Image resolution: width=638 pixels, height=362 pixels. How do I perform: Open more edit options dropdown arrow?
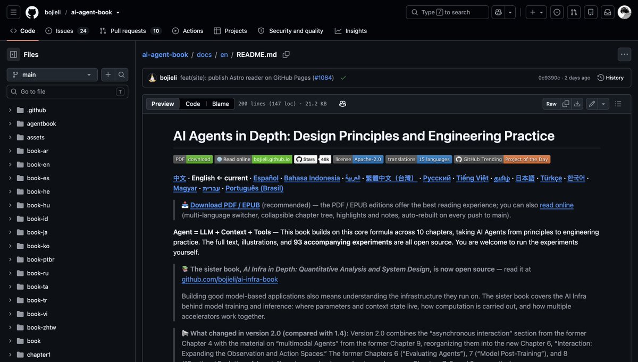coord(603,104)
